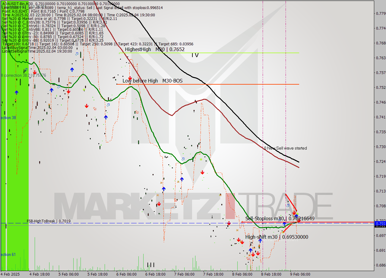Select the red sell arrow near Sell-Stoploss label
386x278 pixels.
click(295, 212)
